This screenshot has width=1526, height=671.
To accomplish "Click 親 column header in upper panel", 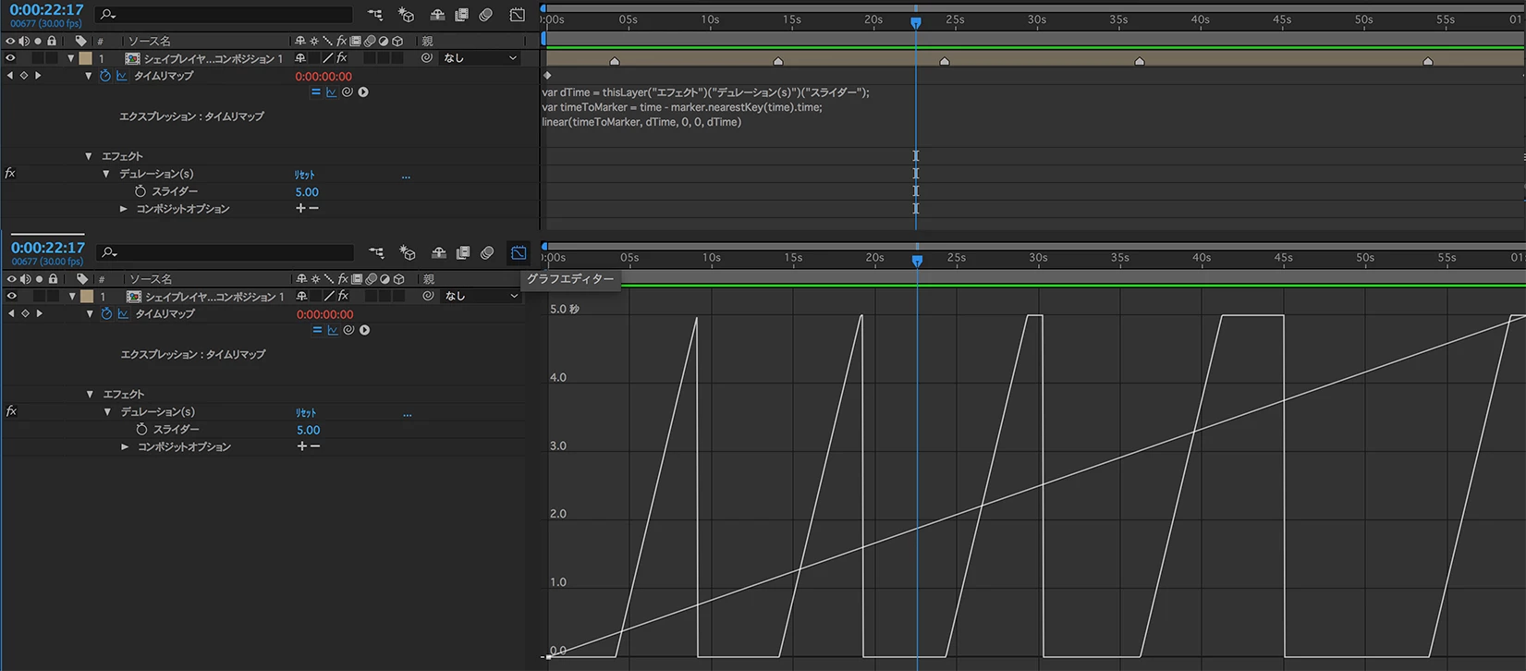I will click(x=427, y=41).
